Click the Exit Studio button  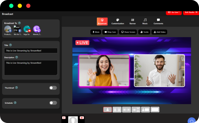[191, 12]
